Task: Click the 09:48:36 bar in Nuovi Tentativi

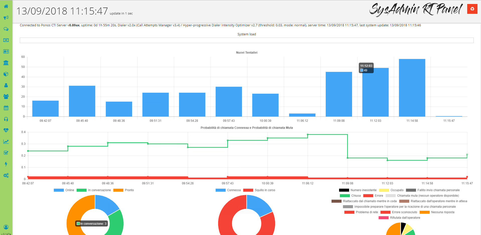Action: click(119, 109)
